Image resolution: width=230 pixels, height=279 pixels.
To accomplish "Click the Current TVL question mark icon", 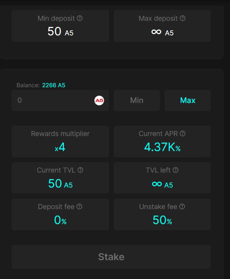I will (80, 170).
